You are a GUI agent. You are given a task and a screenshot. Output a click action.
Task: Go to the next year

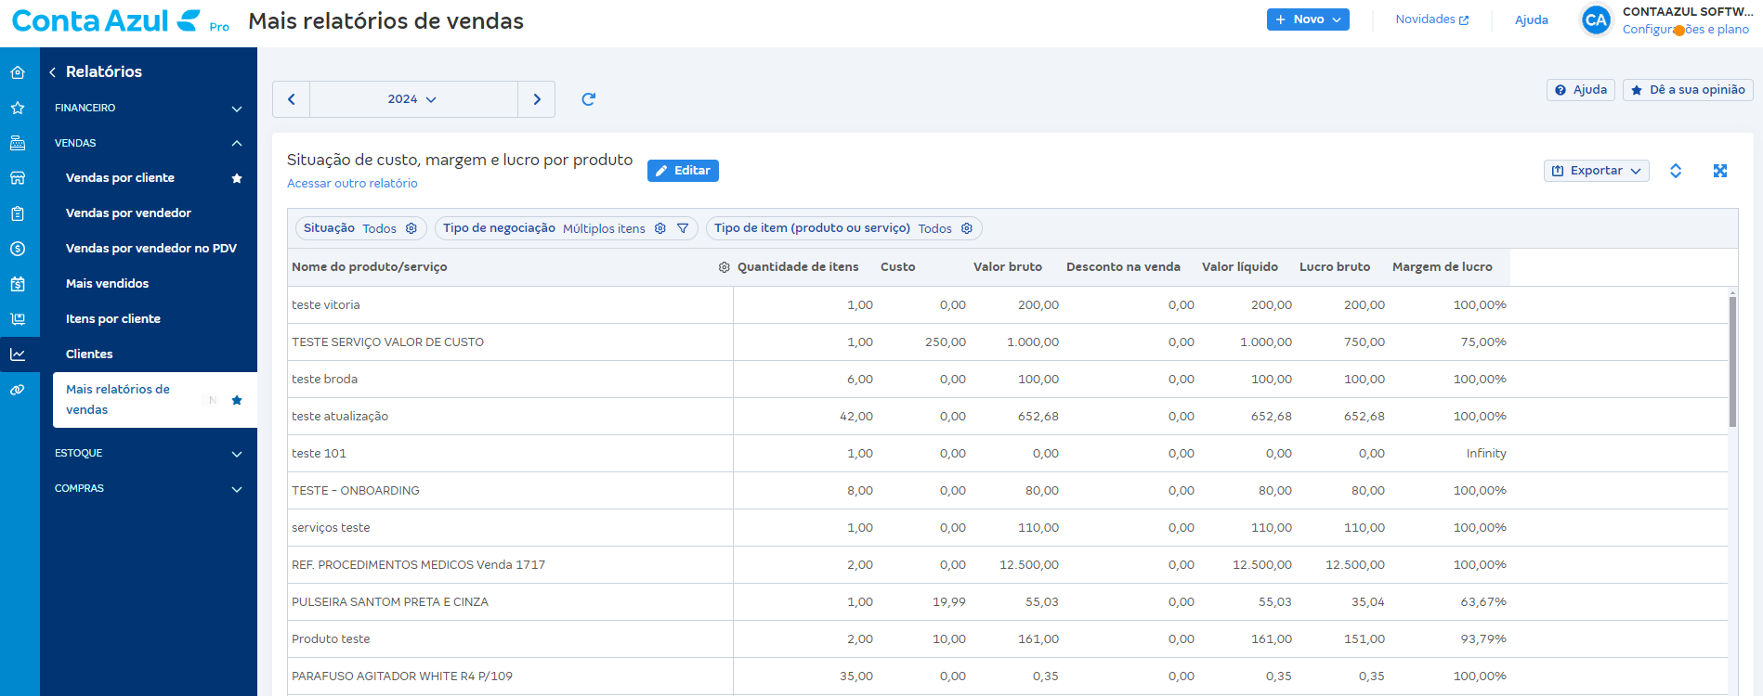537,99
